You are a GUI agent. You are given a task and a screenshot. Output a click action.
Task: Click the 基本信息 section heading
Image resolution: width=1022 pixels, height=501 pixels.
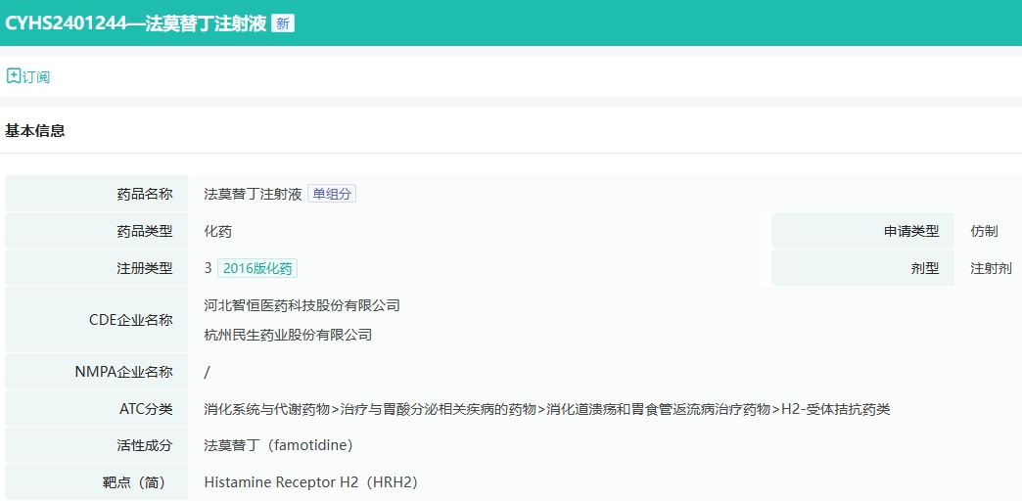tap(35, 130)
